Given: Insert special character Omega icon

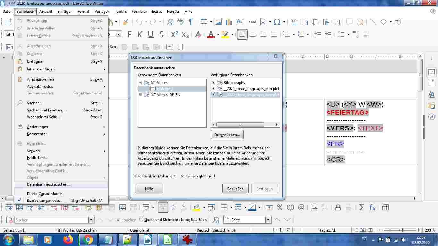Looking at the screenshot, I should 277,22.
